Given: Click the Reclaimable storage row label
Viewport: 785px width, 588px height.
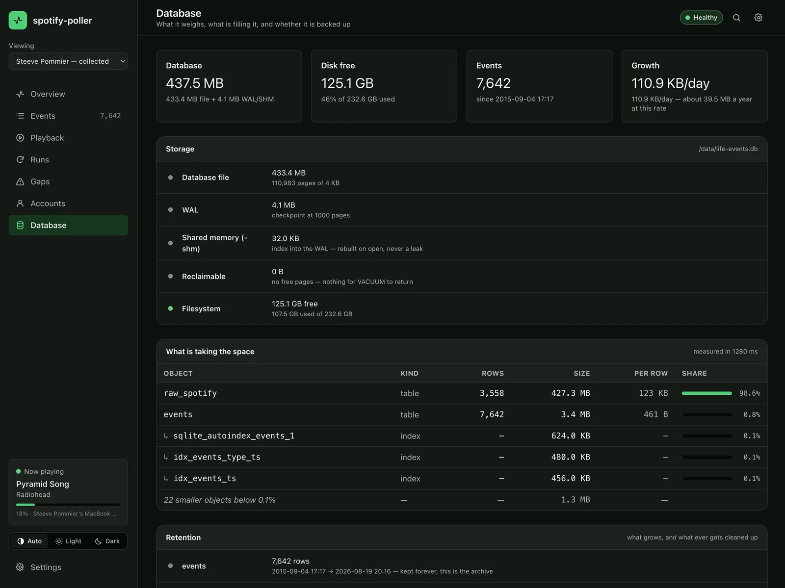Looking at the screenshot, I should [204, 277].
